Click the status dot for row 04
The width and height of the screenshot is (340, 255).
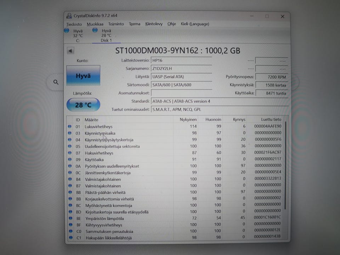(70, 140)
